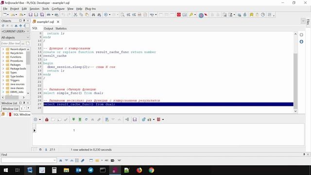Click the eraser icon in Find bar

[83, 160]
